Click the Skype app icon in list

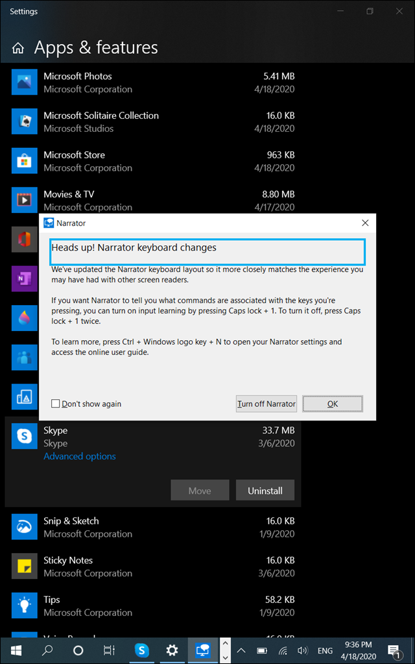[x=24, y=436]
